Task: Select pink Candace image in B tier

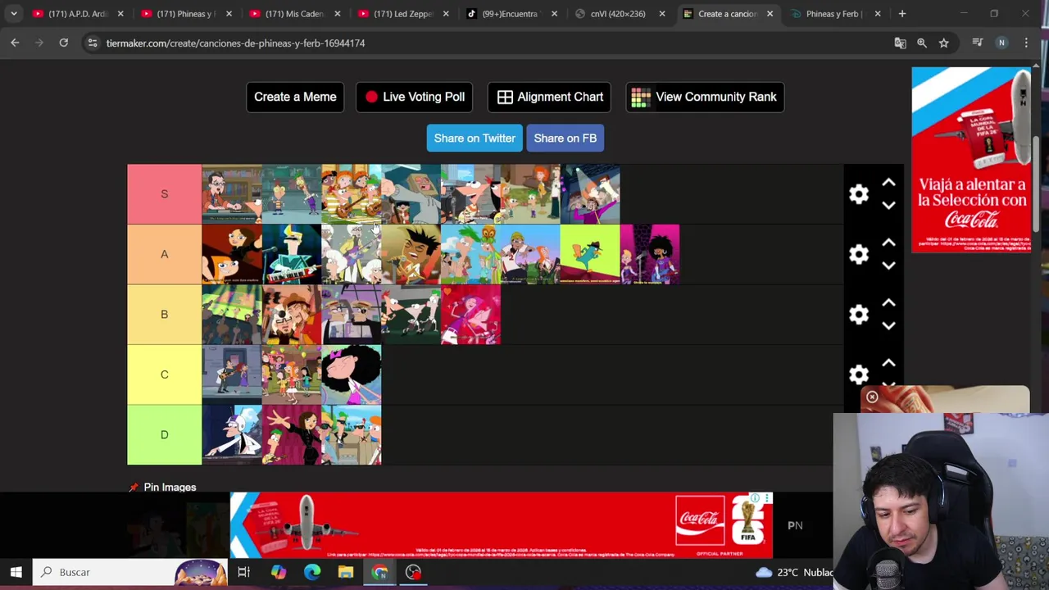Action: click(470, 315)
